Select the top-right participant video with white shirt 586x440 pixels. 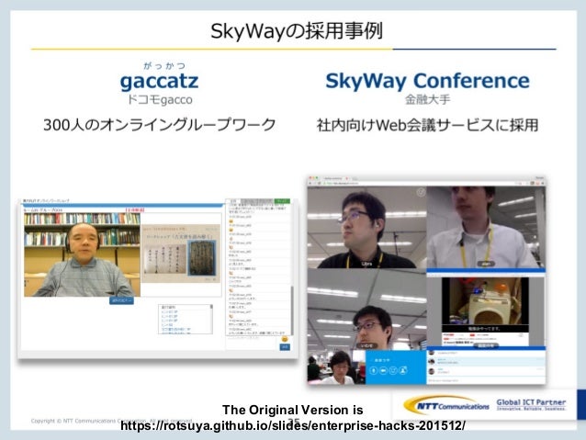point(486,227)
